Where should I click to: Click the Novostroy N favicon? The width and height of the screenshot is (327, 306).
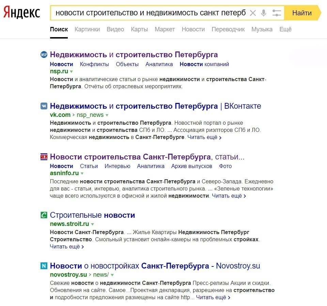(x=44, y=266)
